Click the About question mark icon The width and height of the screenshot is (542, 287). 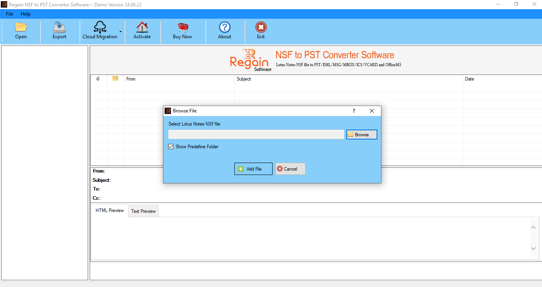coord(225,28)
